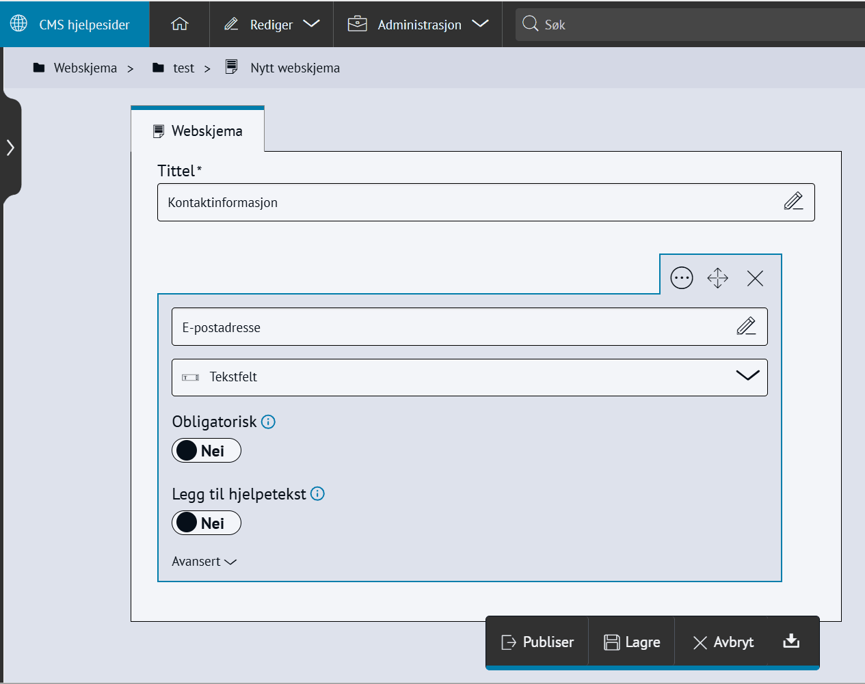This screenshot has height=684, width=865.
Task: Remove the field block with X icon
Action: click(755, 278)
